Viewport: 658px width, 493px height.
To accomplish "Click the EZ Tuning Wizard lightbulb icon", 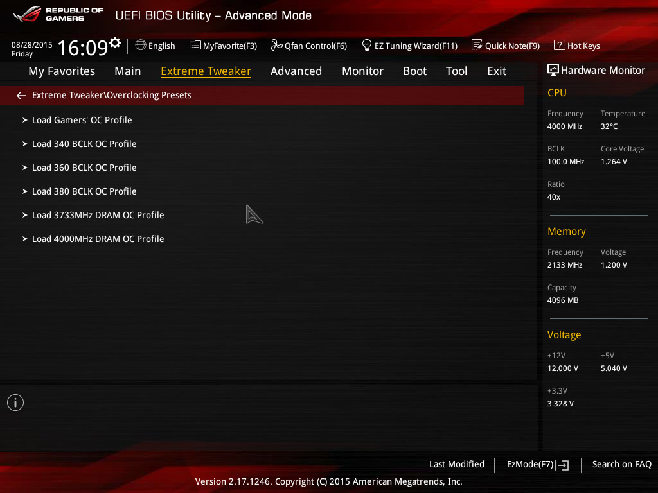I will [x=367, y=45].
